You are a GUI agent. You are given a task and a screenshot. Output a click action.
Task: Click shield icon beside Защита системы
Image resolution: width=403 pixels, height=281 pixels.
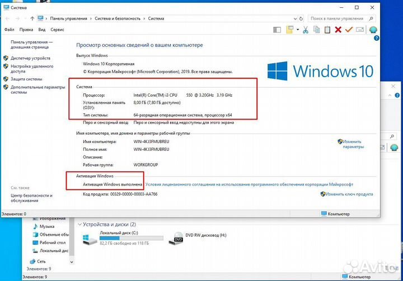[x=6, y=79]
